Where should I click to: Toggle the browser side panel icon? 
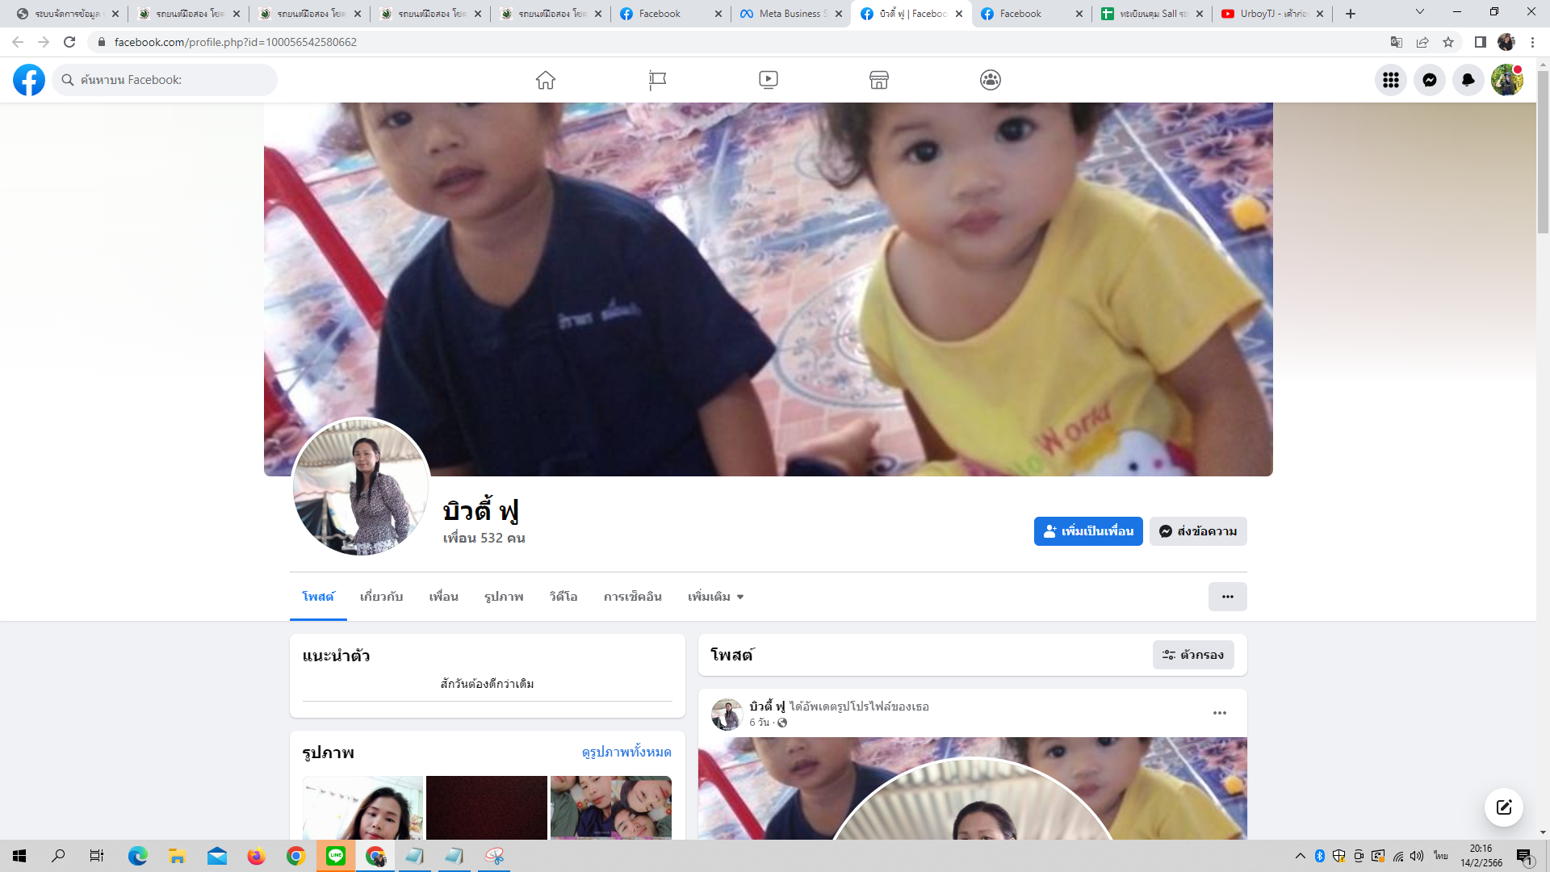point(1481,42)
